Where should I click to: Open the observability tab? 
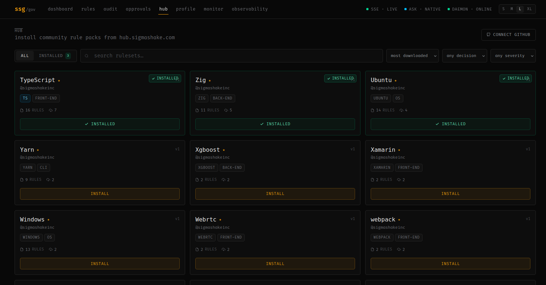click(x=250, y=9)
